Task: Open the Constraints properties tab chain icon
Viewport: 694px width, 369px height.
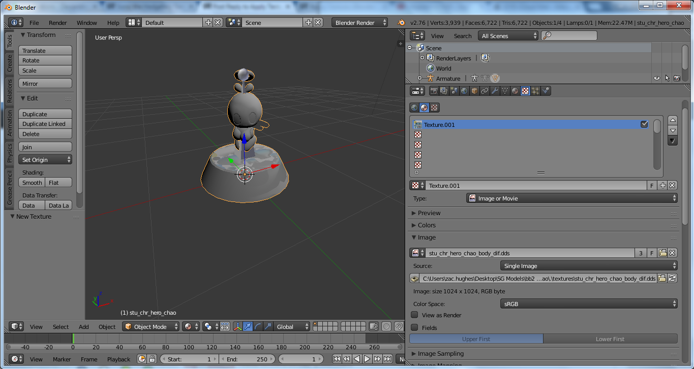Action: click(x=485, y=91)
